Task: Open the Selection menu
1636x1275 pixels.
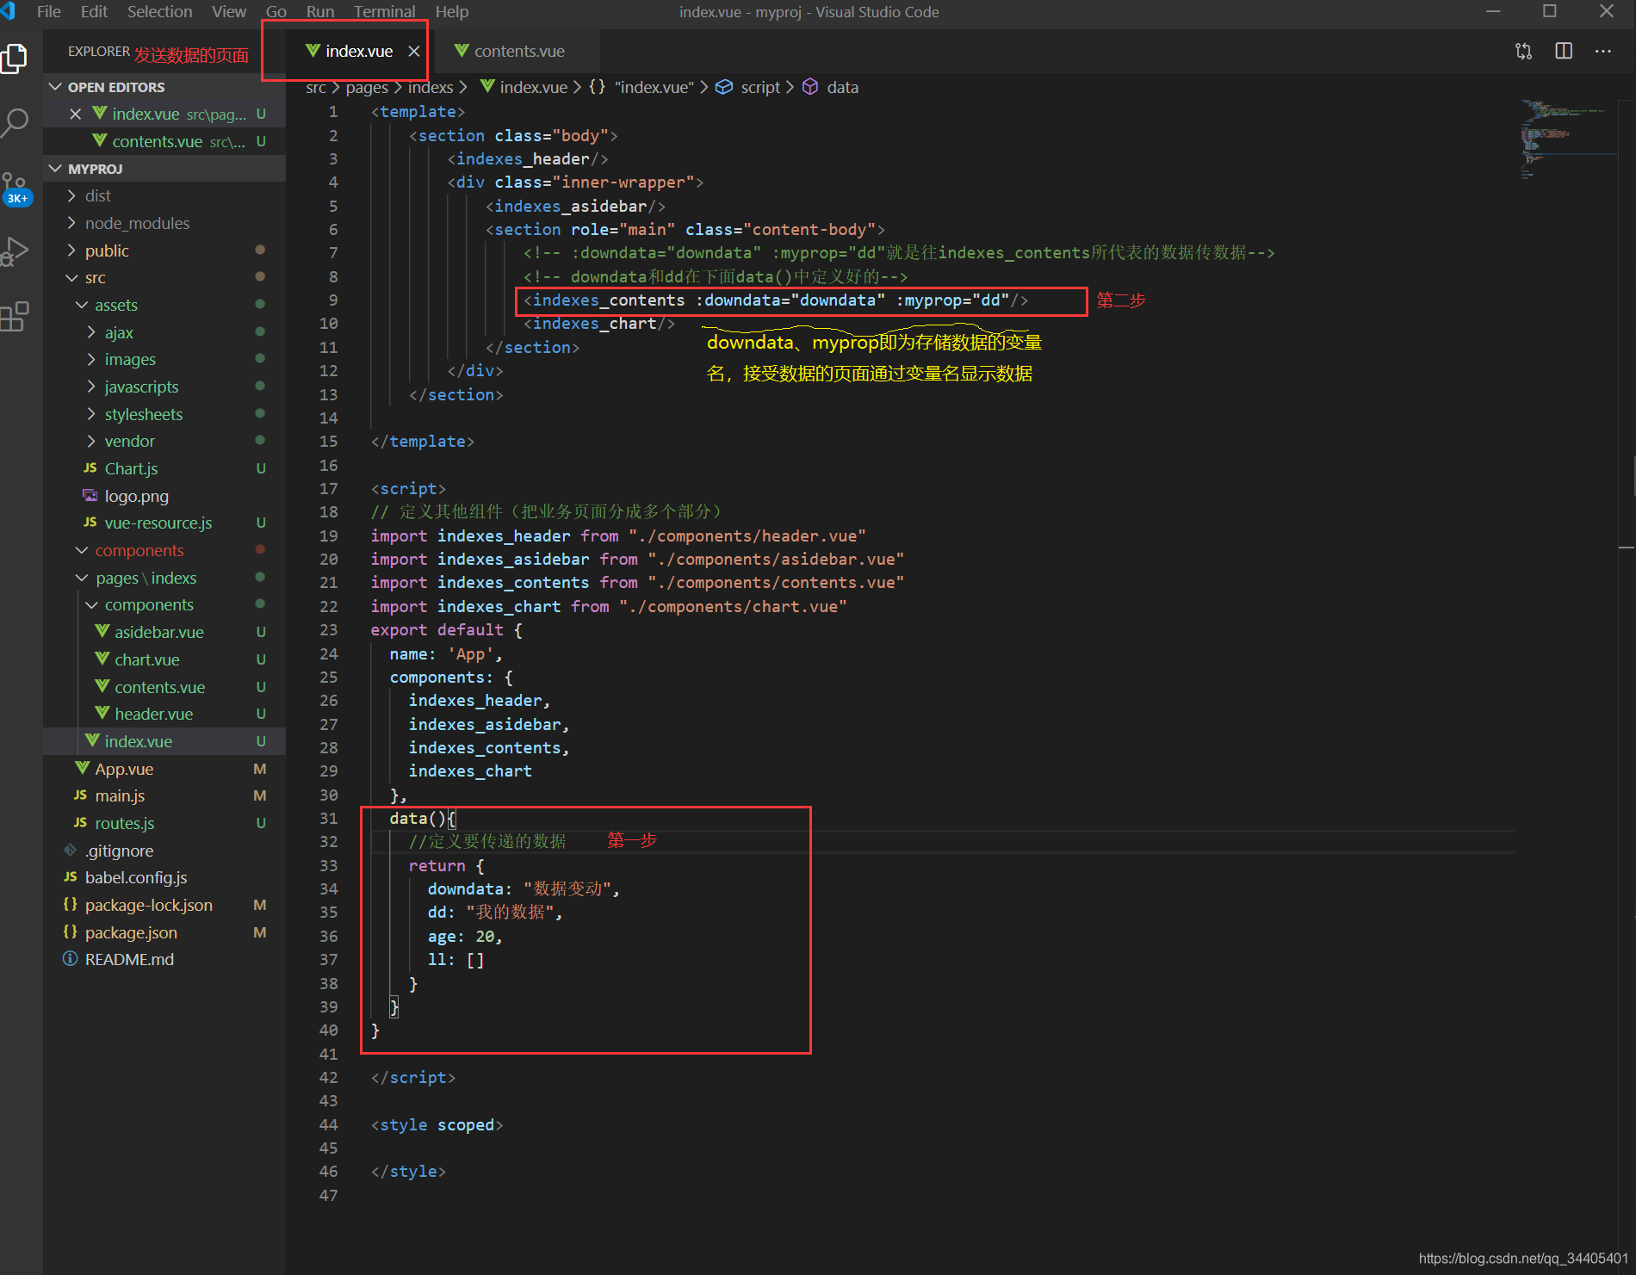Action: click(x=160, y=12)
